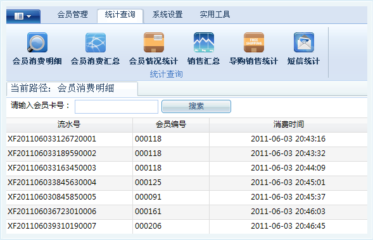
Task: Click time 2011-06-03 20:43:16
Action: point(288,139)
